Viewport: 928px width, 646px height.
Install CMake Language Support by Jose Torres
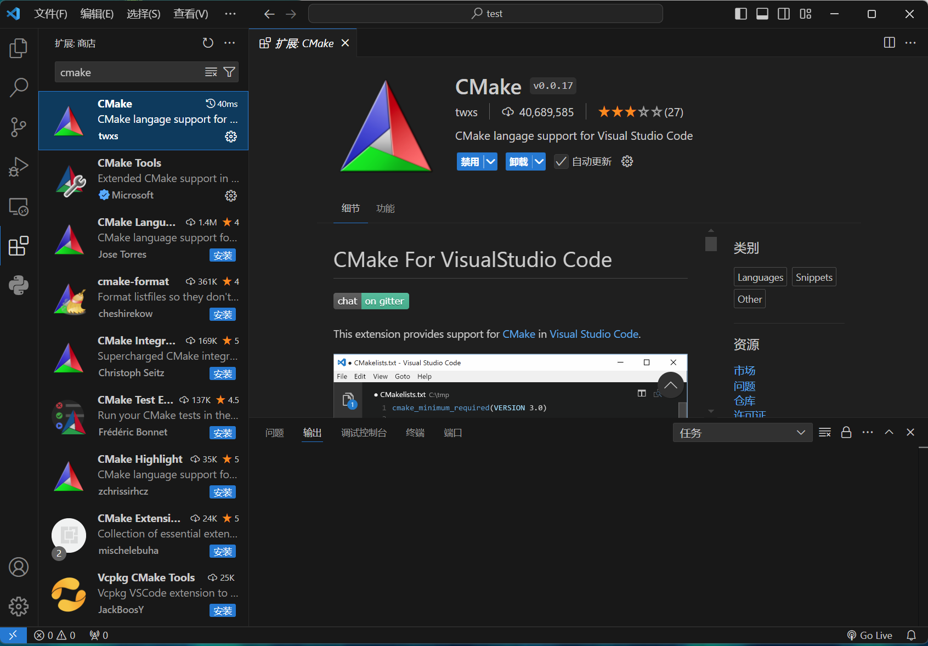coord(223,255)
